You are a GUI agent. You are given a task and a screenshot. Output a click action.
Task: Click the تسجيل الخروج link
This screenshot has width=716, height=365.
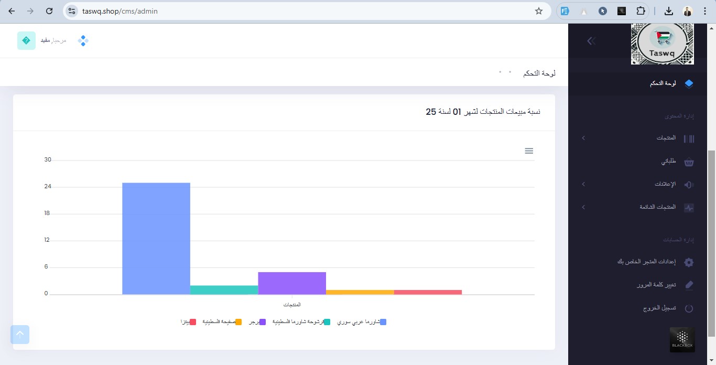coord(659,308)
